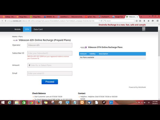160x120 pixels.
Task: Click the Amount field to select plans
Action: coord(50,65)
